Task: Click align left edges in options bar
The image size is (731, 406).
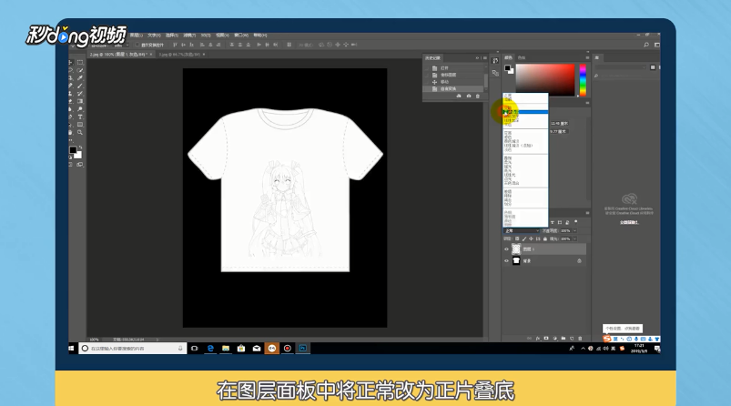Action: coord(202,45)
